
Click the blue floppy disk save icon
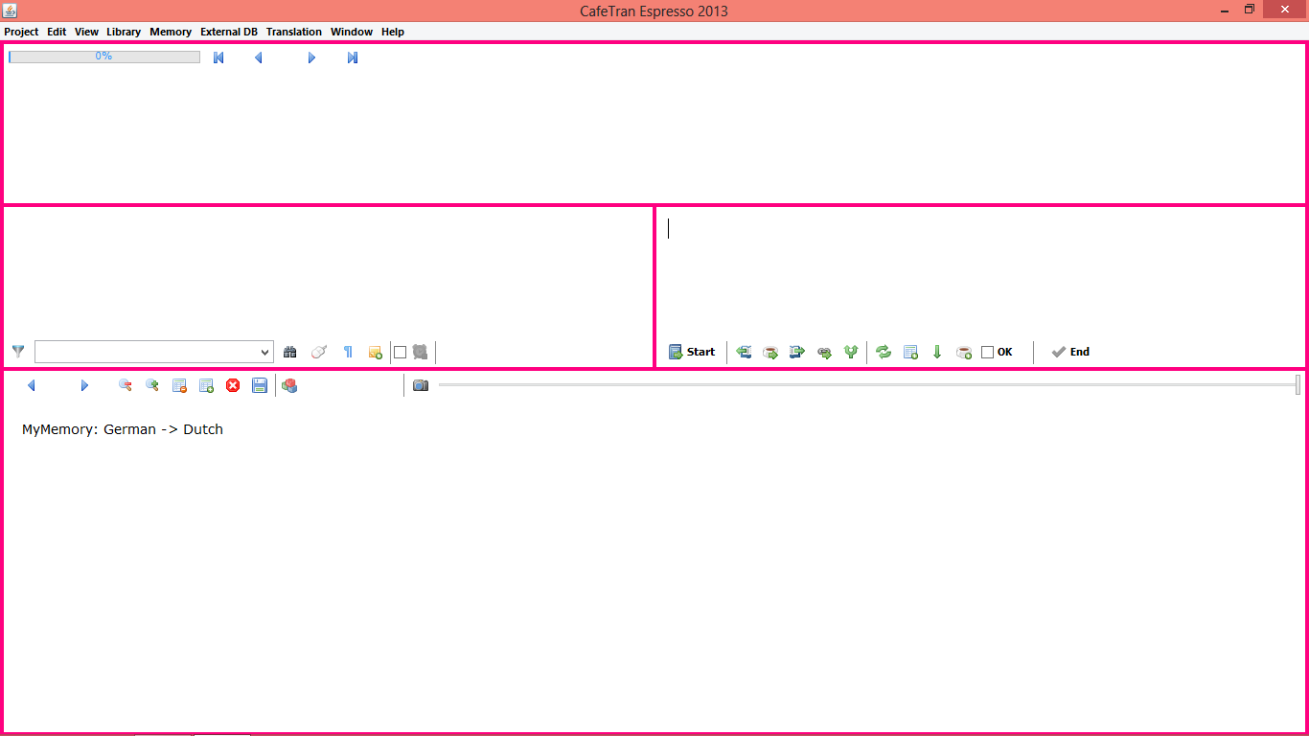(x=260, y=385)
